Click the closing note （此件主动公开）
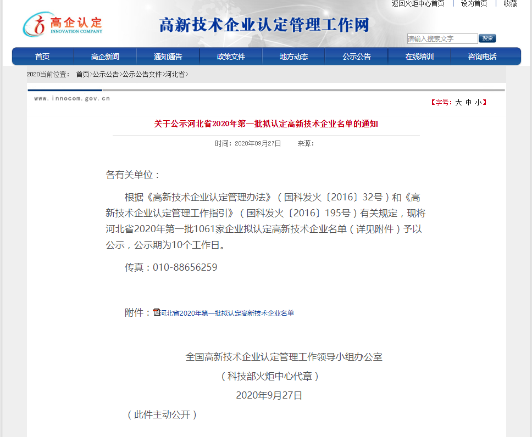The height and width of the screenshot is (437, 532). 162,414
